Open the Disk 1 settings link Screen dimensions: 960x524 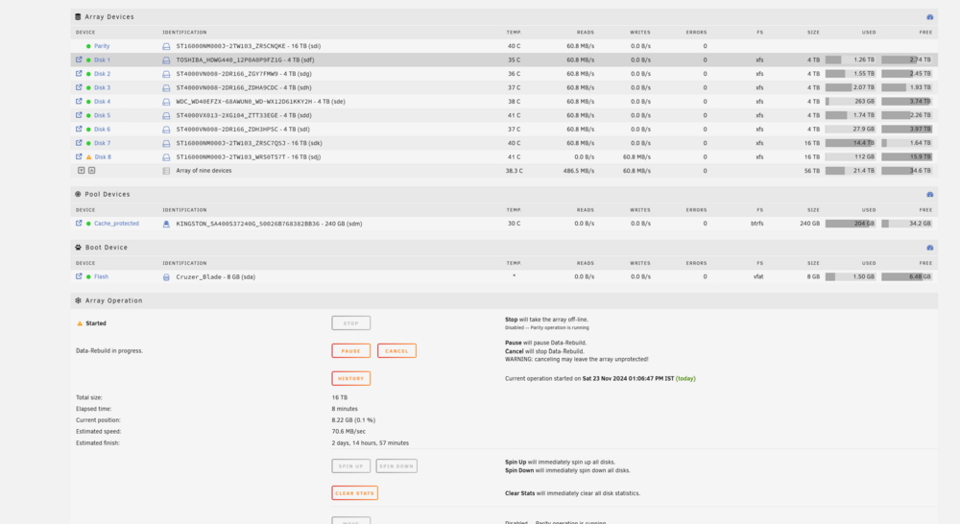click(x=103, y=60)
